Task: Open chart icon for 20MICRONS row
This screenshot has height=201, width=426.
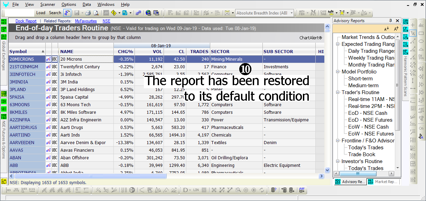Action: (48, 59)
